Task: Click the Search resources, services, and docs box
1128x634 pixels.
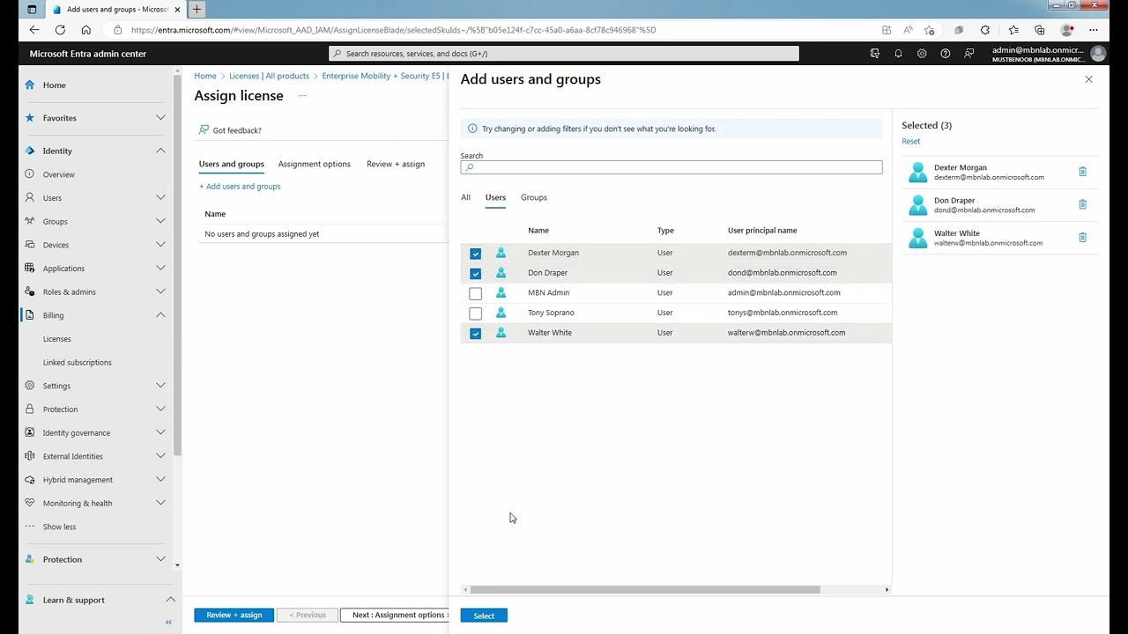Action: 564,54
